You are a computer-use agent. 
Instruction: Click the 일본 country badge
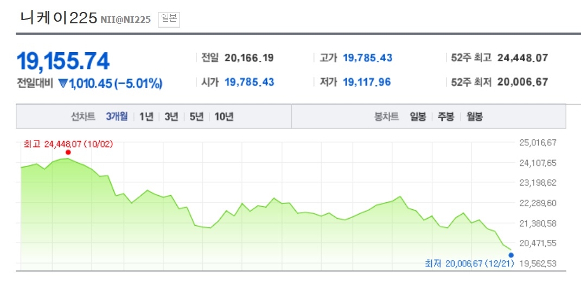pos(169,19)
